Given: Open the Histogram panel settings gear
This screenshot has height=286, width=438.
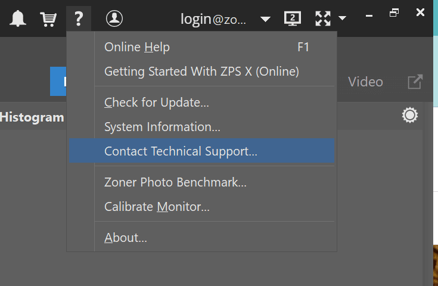Looking at the screenshot, I should point(409,116).
